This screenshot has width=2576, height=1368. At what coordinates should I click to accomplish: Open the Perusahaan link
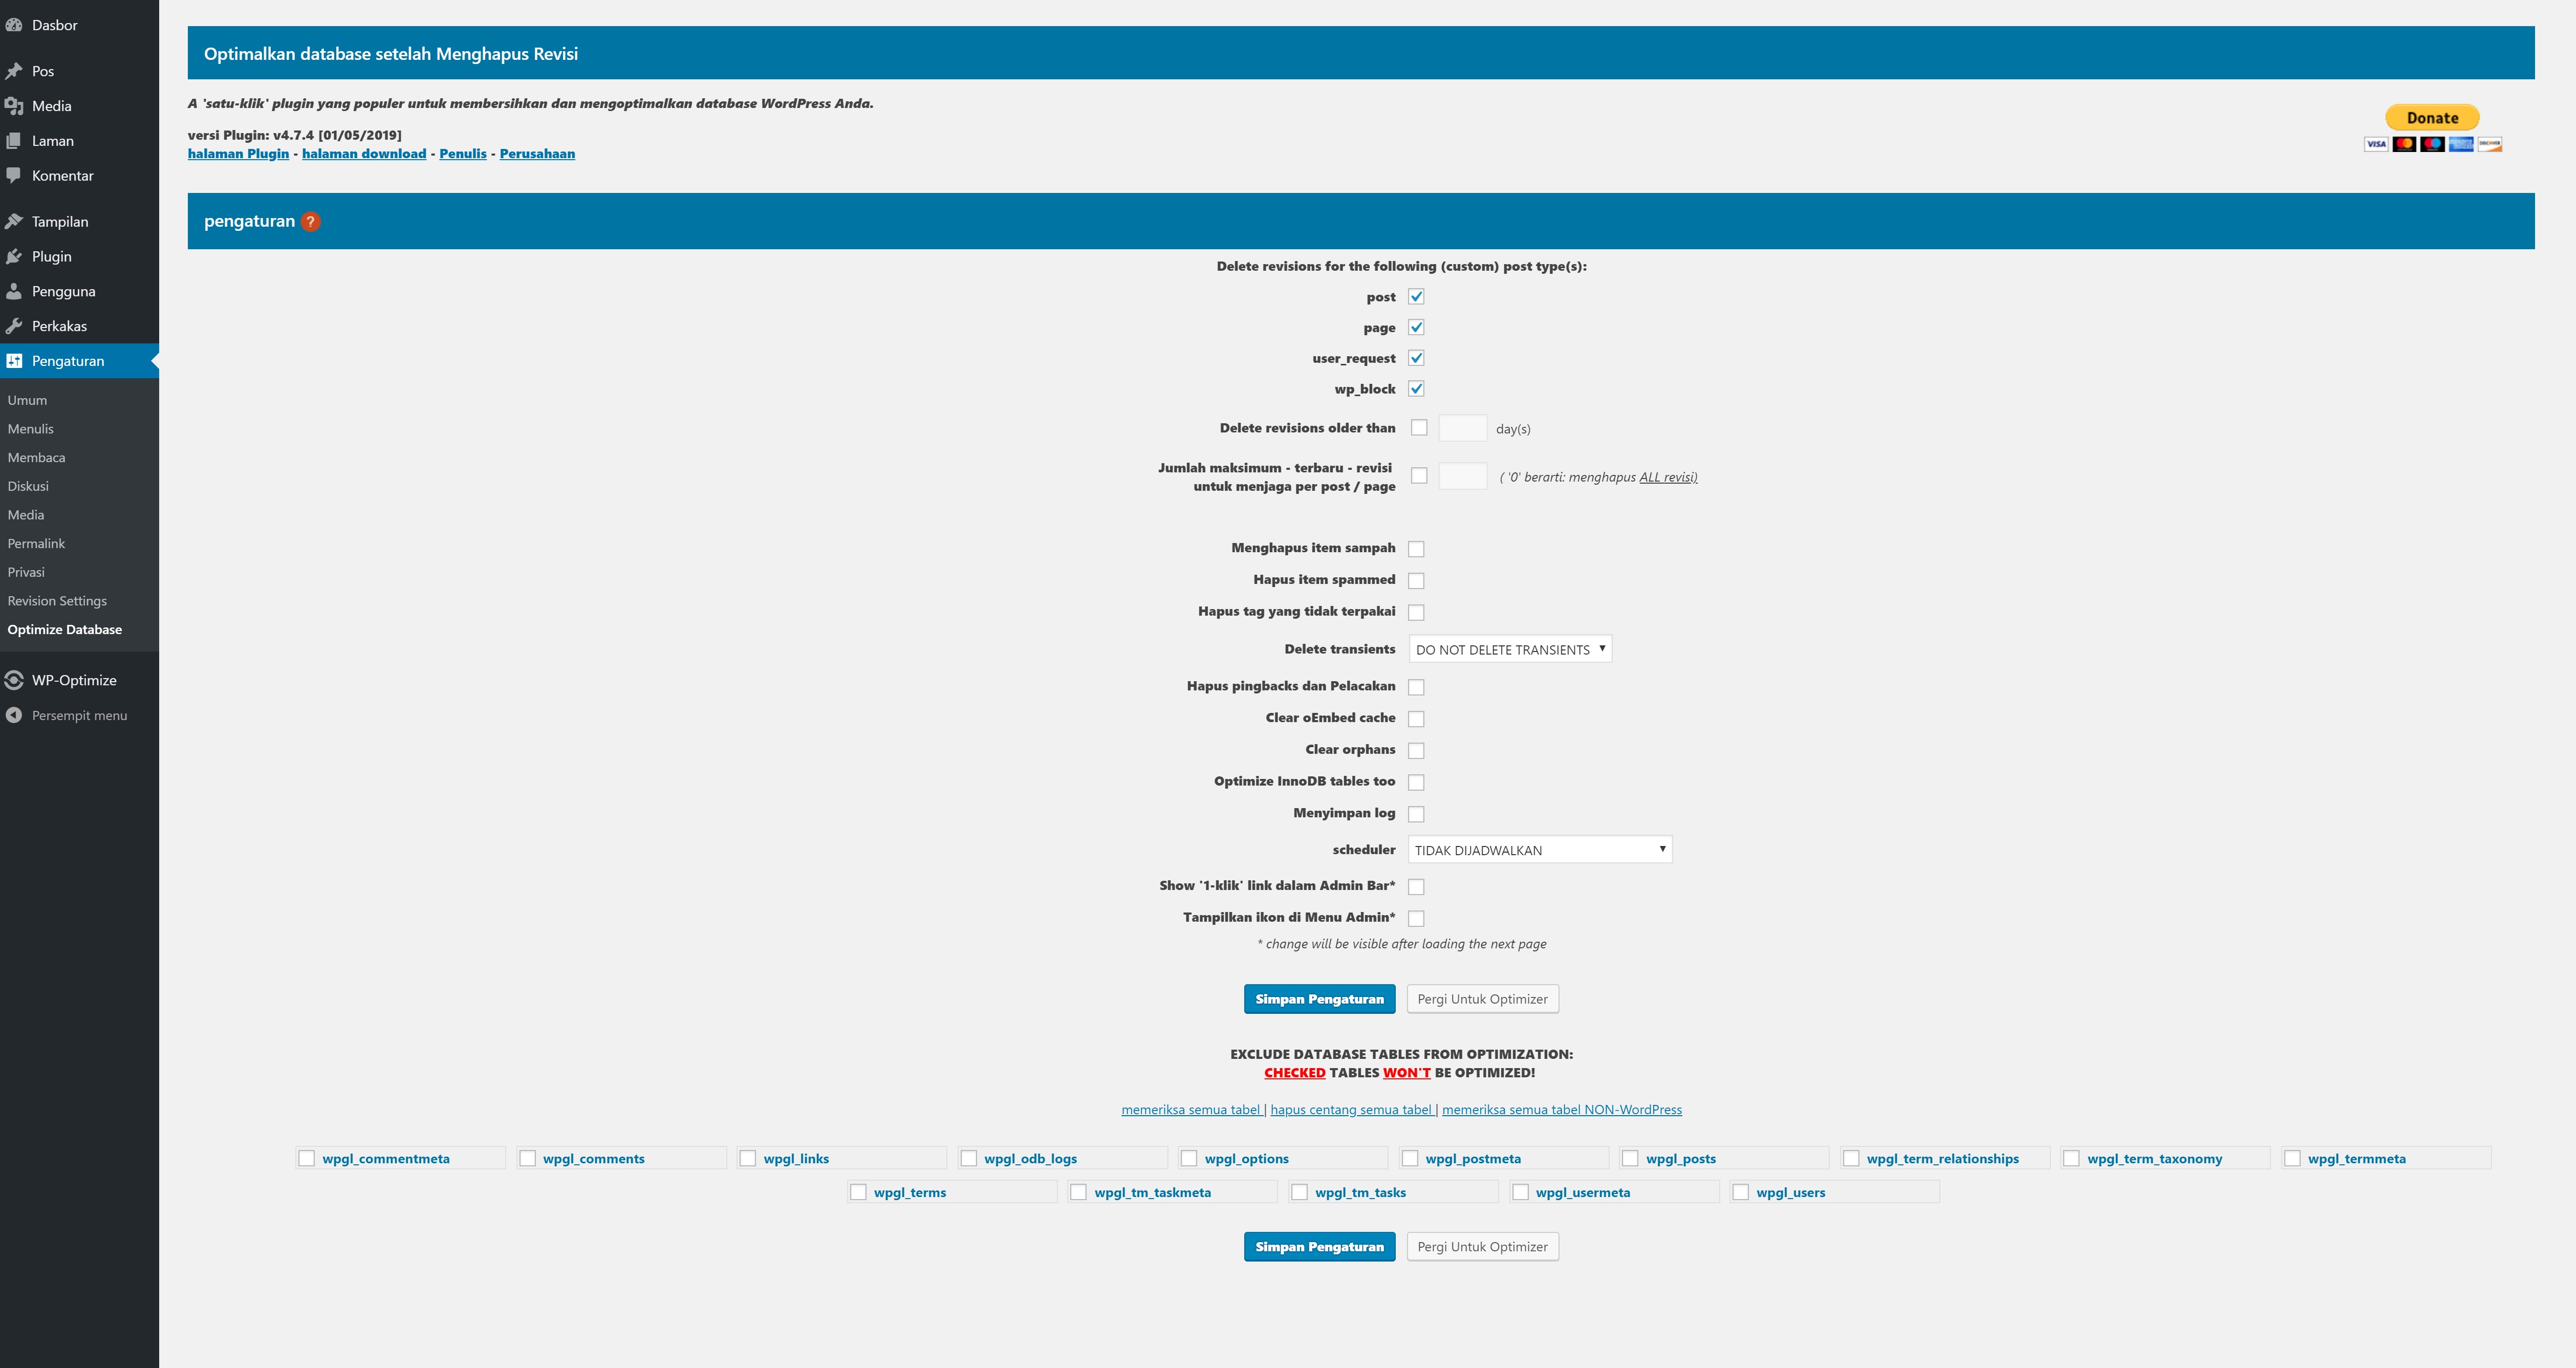pyautogui.click(x=537, y=154)
